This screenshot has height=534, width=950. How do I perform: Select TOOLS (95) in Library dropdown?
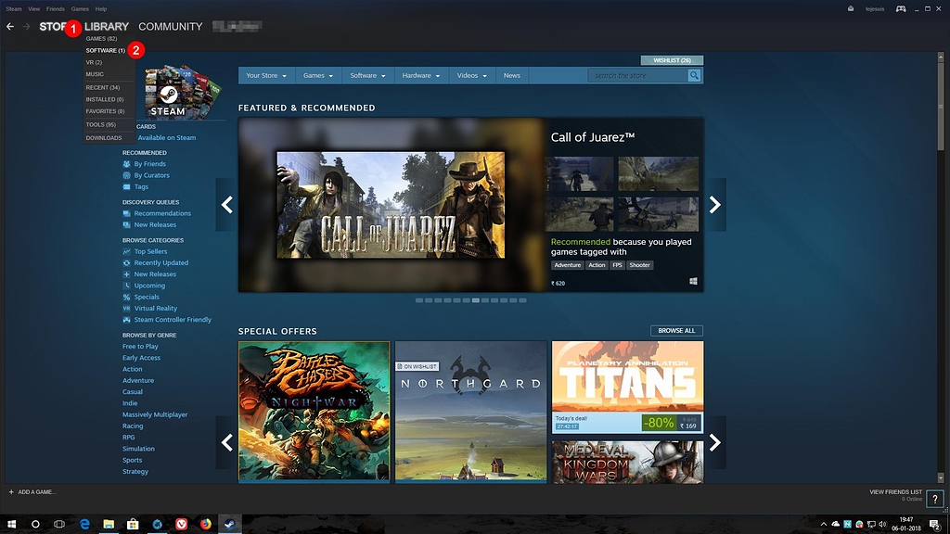coord(100,125)
